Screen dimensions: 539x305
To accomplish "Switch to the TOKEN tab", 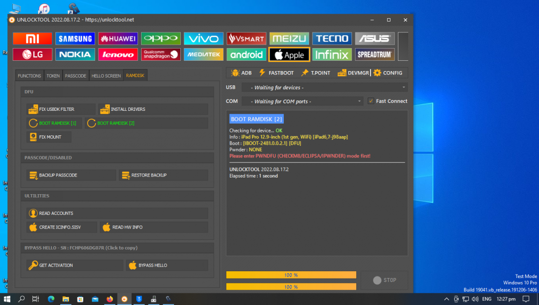I will [x=53, y=76].
